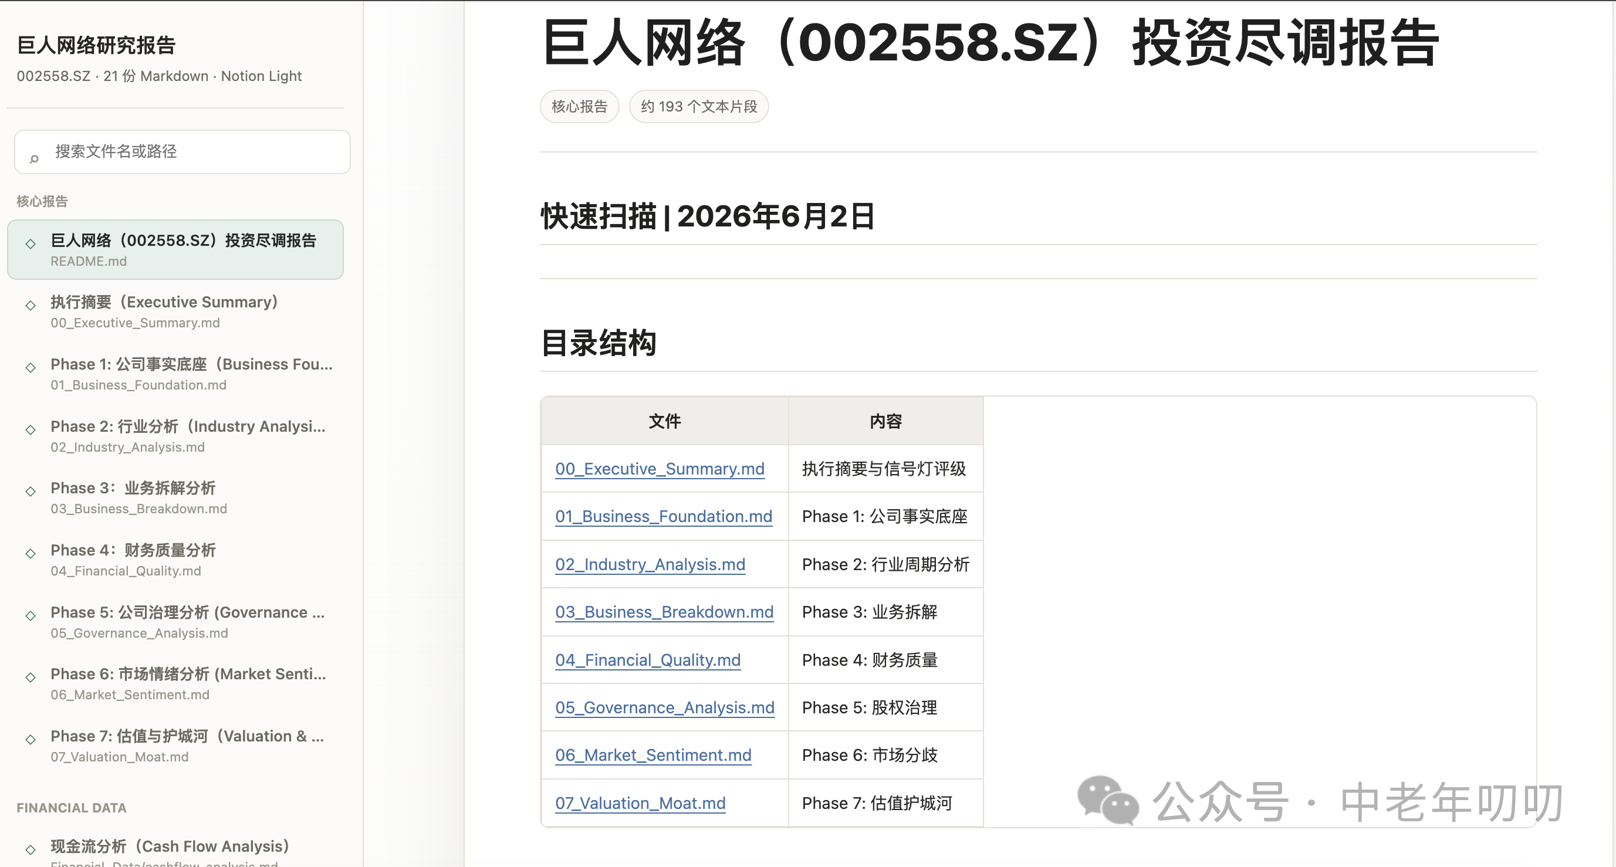Open Phase 2: 行业分析 sidebar item

tap(175, 435)
